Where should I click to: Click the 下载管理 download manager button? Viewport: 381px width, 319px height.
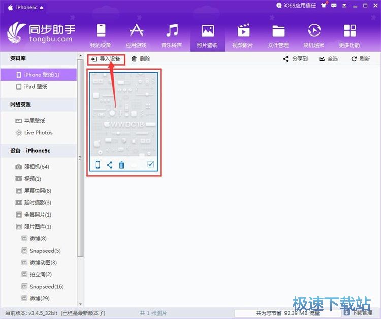359,313
